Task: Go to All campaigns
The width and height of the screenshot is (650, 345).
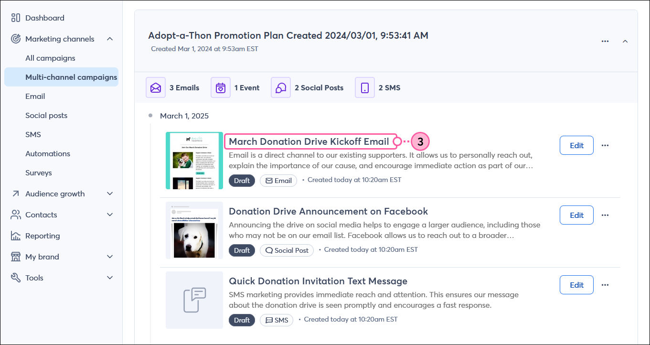Action: pyautogui.click(x=50, y=58)
